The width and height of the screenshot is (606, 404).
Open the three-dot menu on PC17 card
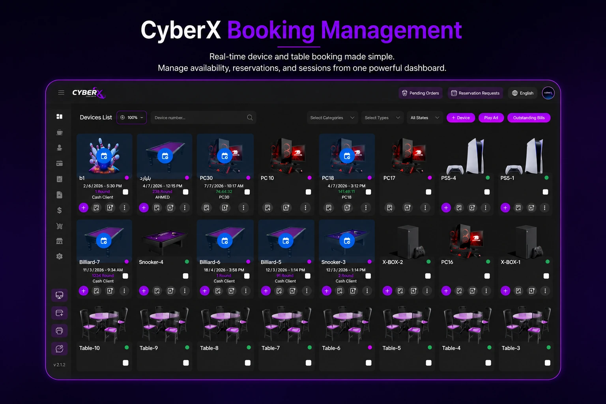click(425, 208)
